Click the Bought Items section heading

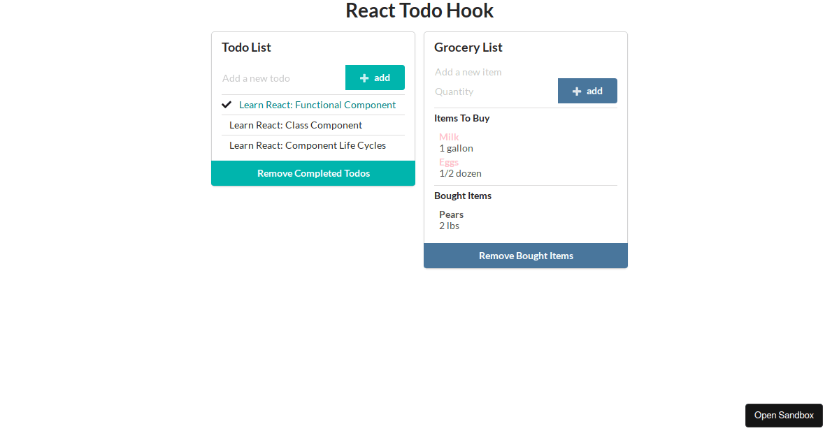(463, 196)
